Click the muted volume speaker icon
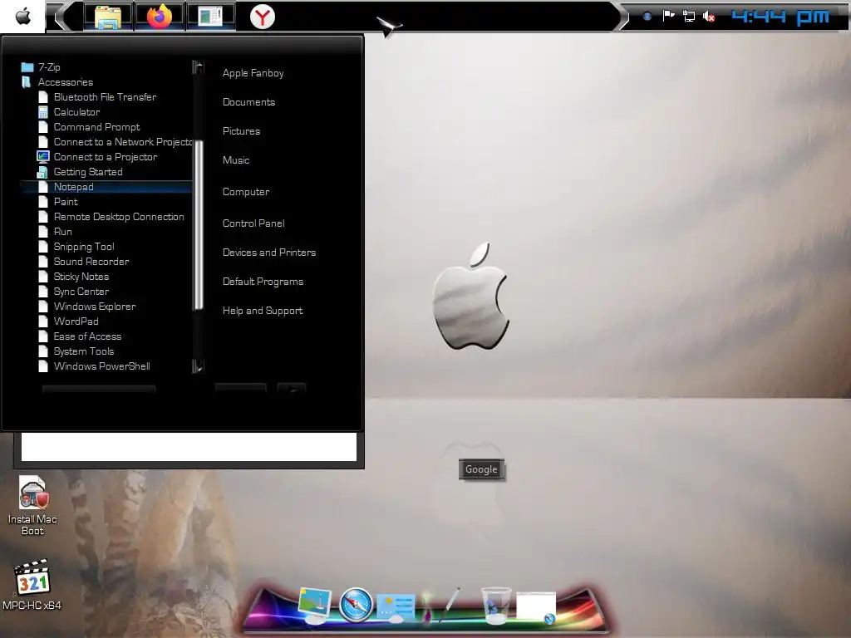Viewport: 851px width, 638px height. 709,17
